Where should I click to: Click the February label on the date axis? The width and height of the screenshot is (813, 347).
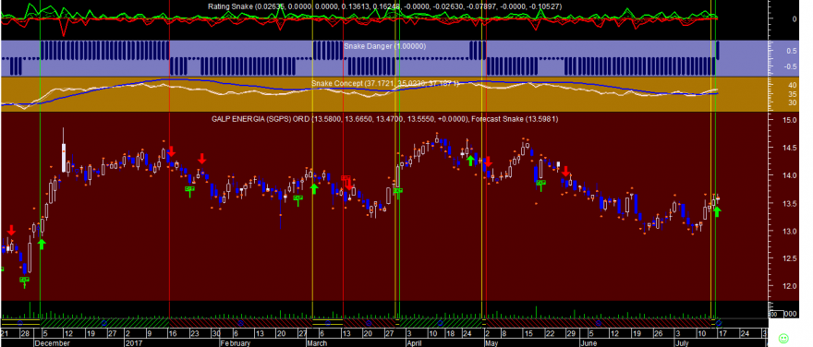235,343
